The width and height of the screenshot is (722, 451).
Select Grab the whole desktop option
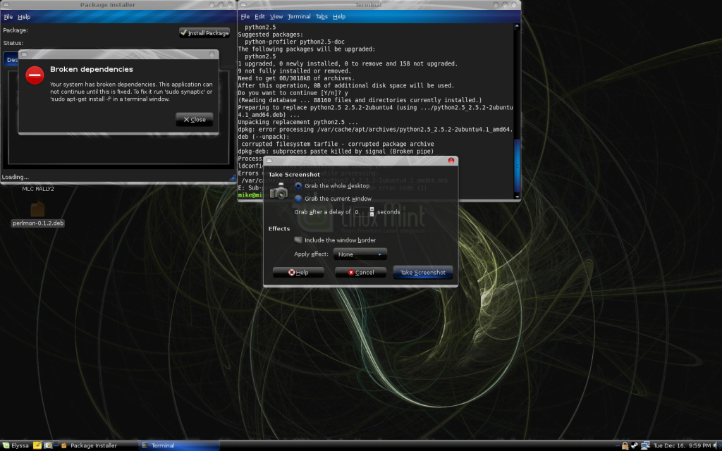tap(332, 186)
